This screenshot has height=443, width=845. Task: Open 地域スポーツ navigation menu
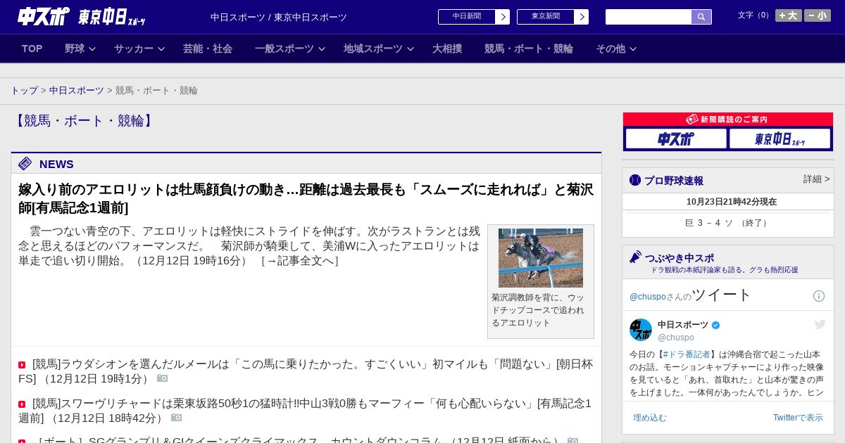[x=373, y=49]
